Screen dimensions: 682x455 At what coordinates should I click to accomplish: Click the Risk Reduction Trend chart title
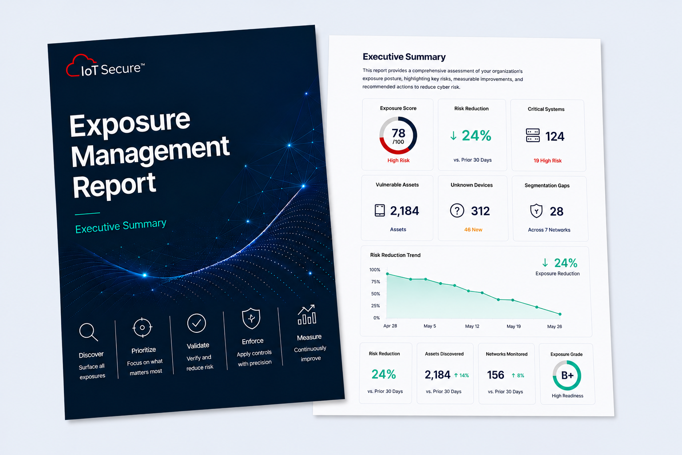click(395, 255)
